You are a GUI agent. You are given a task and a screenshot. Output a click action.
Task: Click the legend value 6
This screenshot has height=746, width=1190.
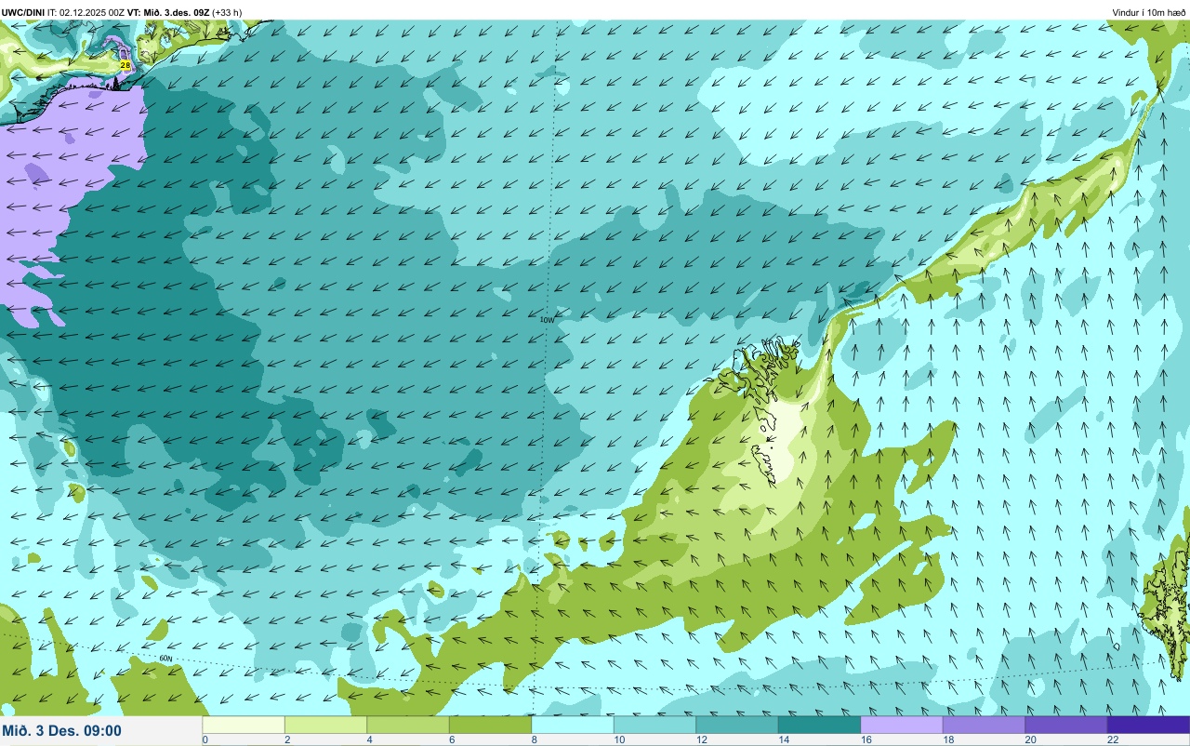point(452,740)
